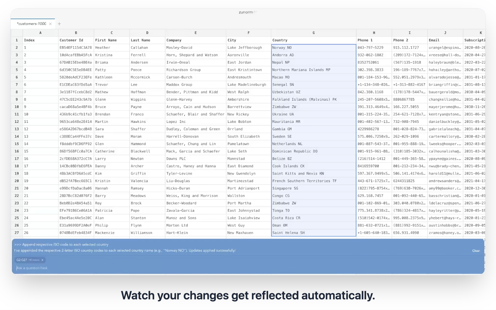Screen dimensions: 496x310
Task: Select cell Northern Mariana Islands MP
Action: click(314, 70)
